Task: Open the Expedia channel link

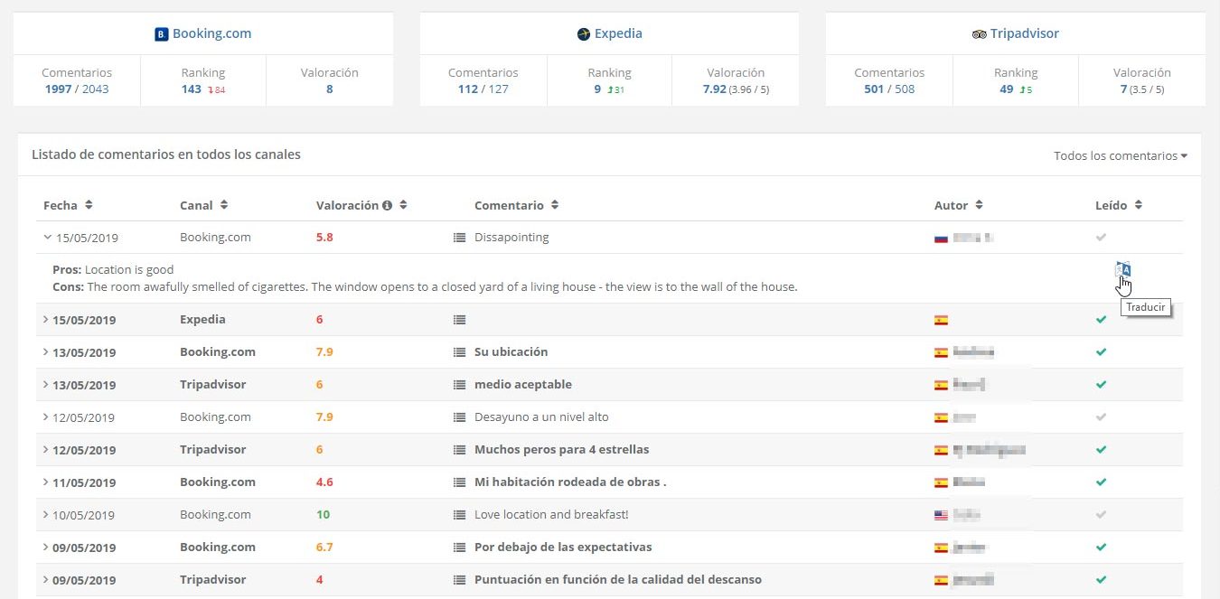Action: point(618,33)
